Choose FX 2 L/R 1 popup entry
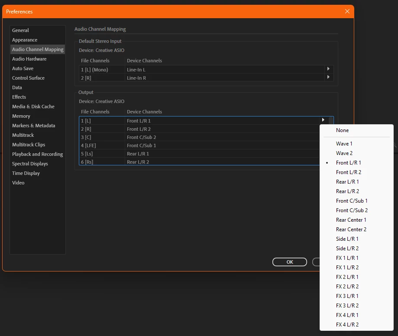The image size is (398, 336). point(356,277)
